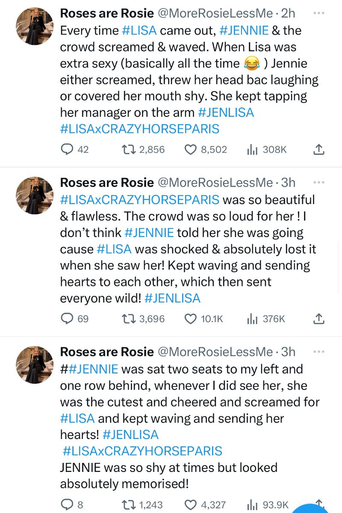View analytics showing 308K views
Image resolution: width=342 pixels, height=513 pixels.
coord(252,149)
